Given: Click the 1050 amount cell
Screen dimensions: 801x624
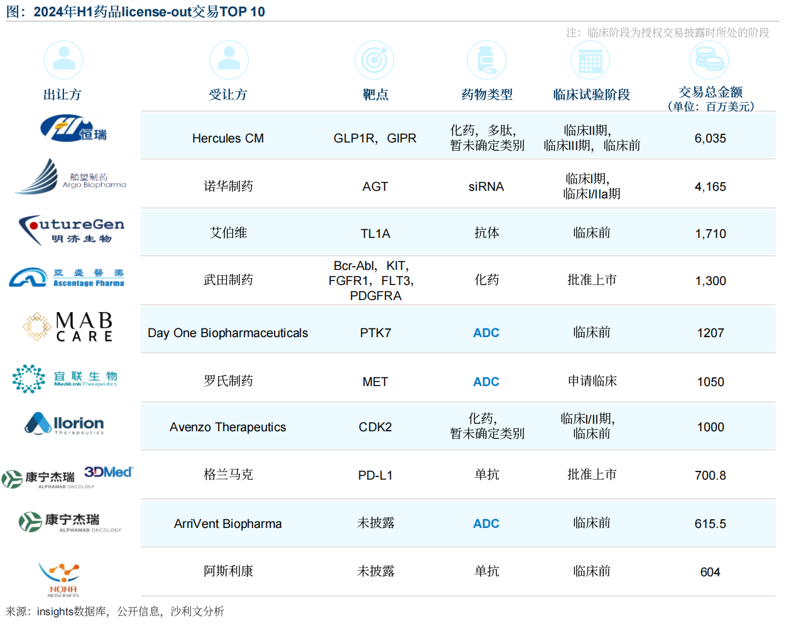Looking at the screenshot, I should [x=711, y=382].
